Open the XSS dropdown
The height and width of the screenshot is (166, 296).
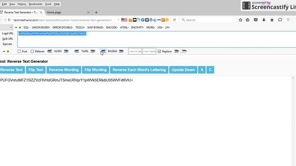(x=160, y=28)
